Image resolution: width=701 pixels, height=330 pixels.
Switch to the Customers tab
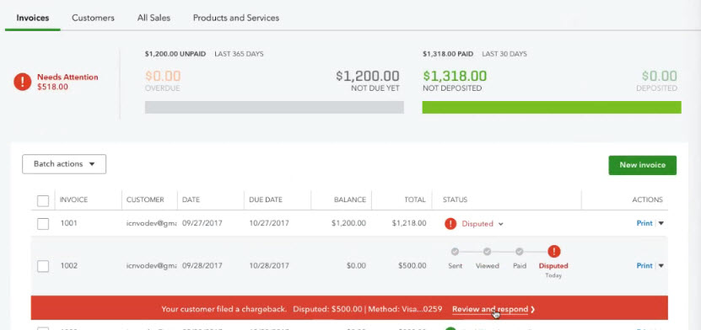(93, 18)
